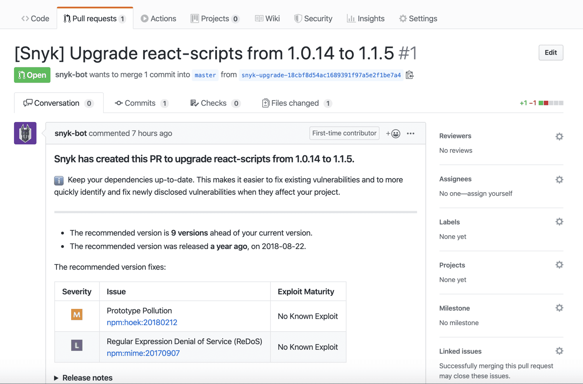Click the Reviewers sidebar heading
Screen dimensions: 583x384
tap(455, 136)
